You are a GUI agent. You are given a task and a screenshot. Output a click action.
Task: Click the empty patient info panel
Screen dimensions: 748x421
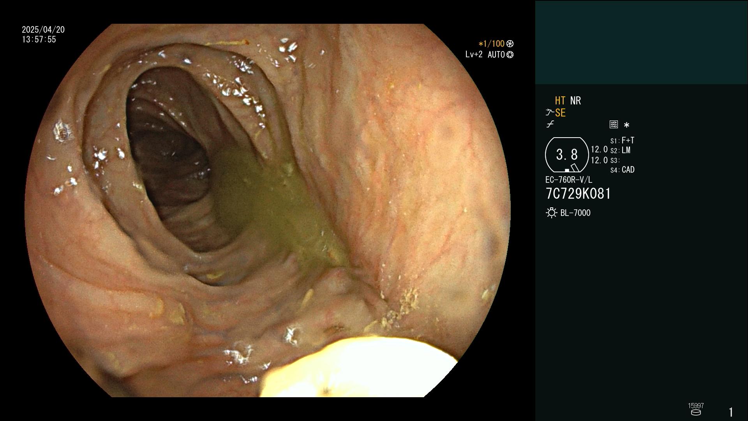(641, 42)
